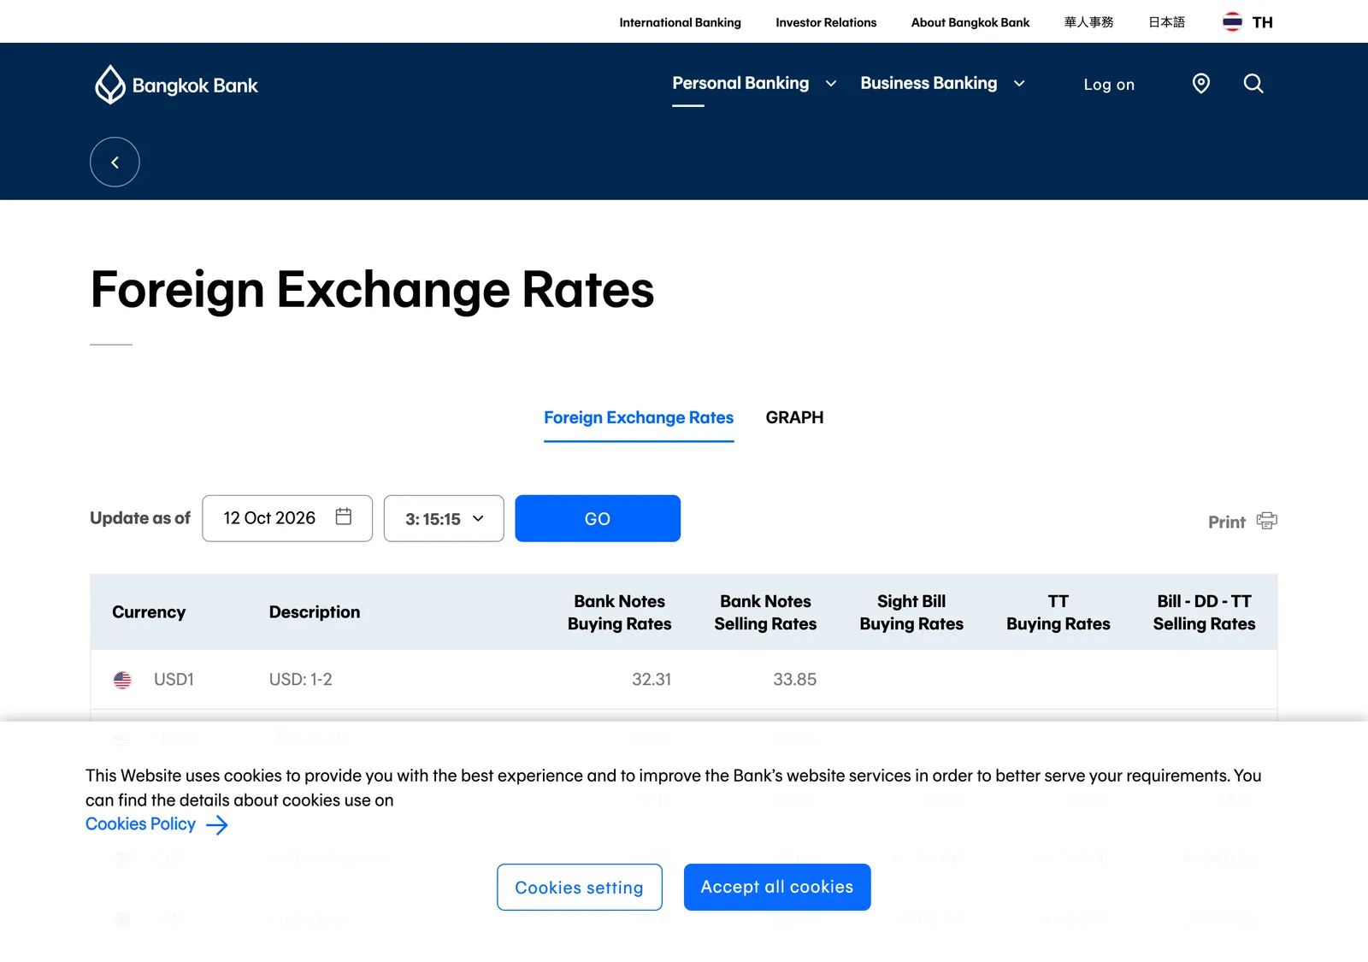Screen dimensions: 1368x962
Task: Switch language to TH
Action: 1262,22
